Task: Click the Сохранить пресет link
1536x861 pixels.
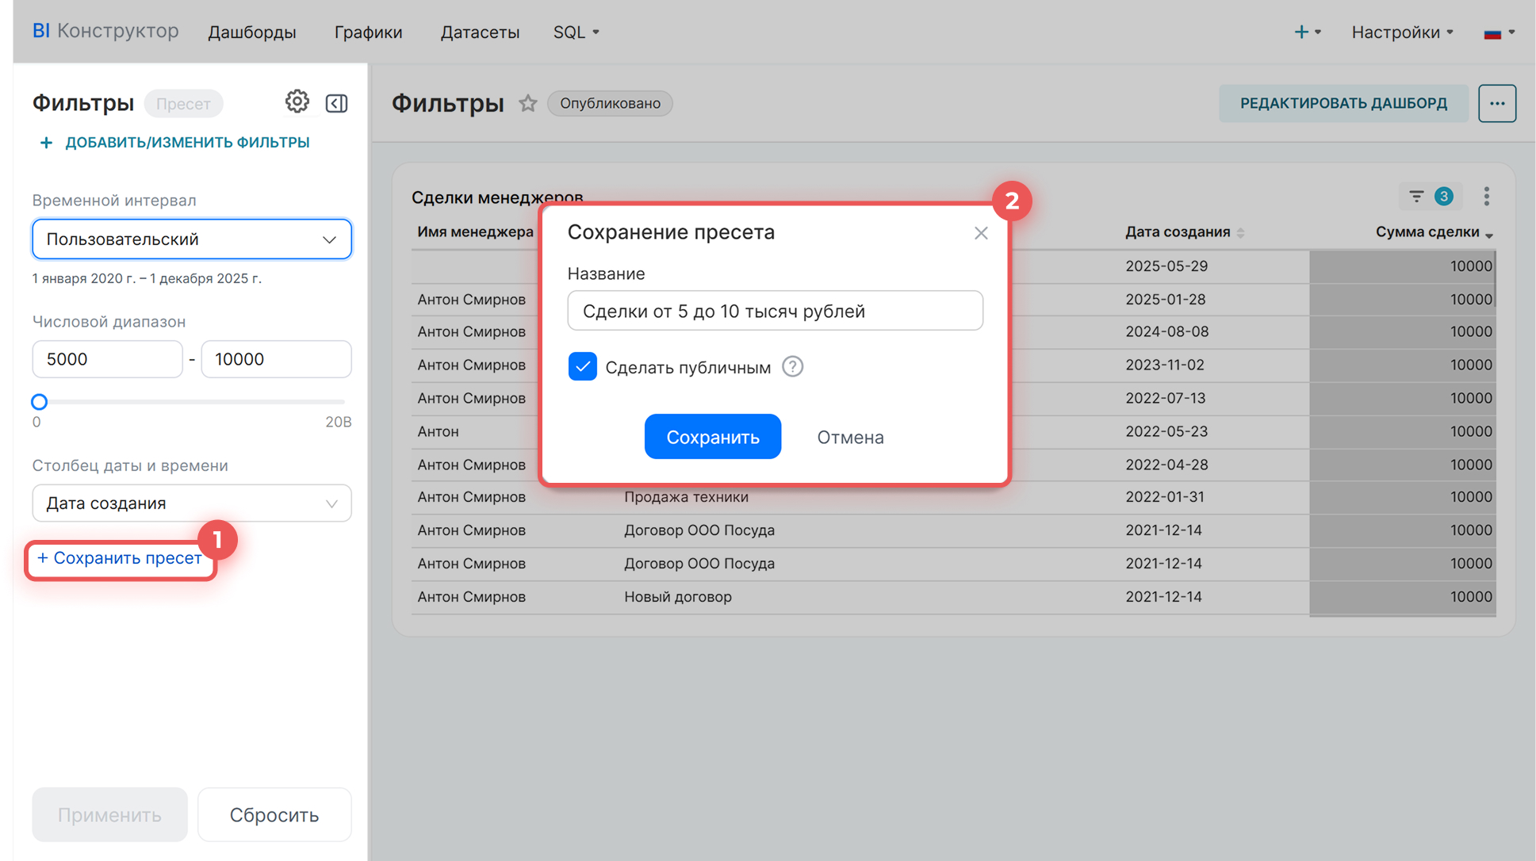Action: pos(121,558)
